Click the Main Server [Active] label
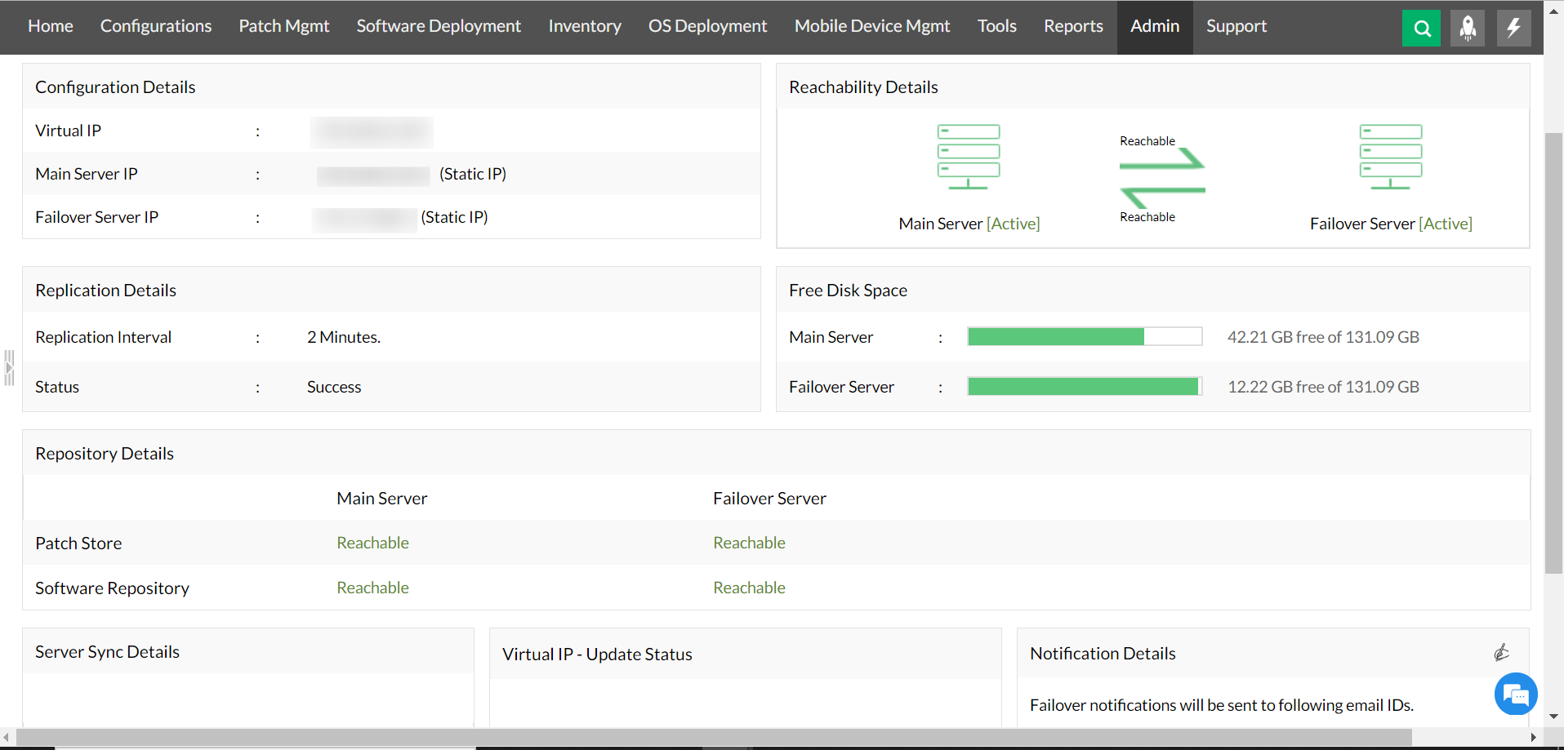 pos(969,223)
